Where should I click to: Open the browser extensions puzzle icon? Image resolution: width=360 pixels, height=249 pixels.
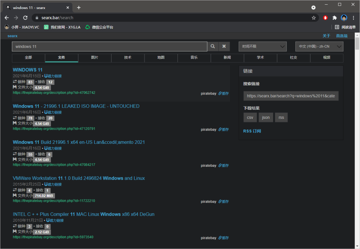335,18
